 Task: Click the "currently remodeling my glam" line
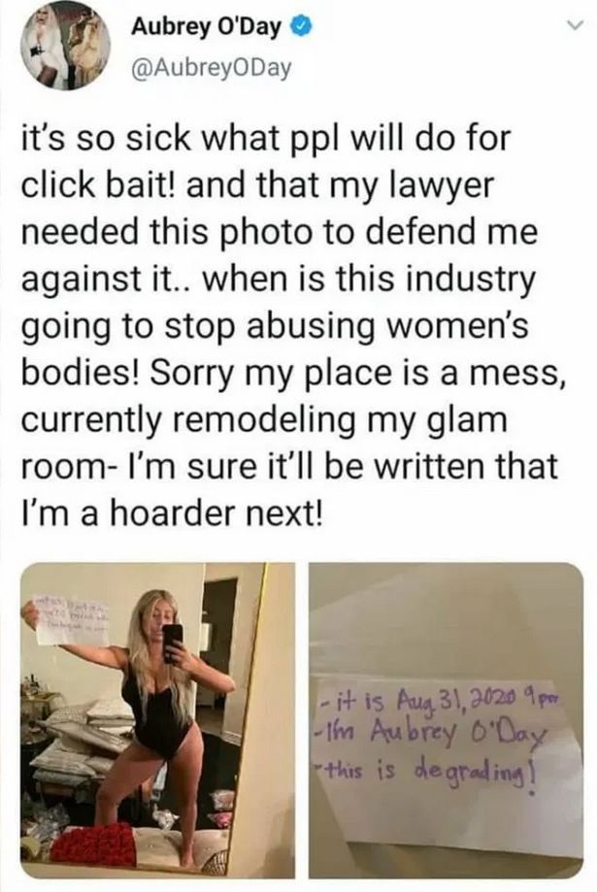pos(263,420)
